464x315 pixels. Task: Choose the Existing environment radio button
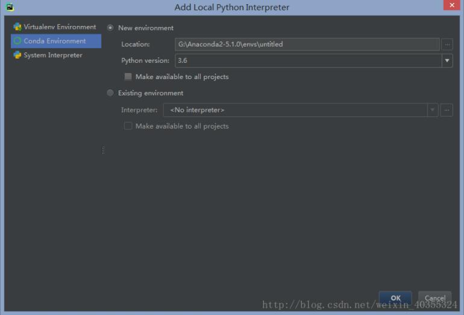coord(110,93)
